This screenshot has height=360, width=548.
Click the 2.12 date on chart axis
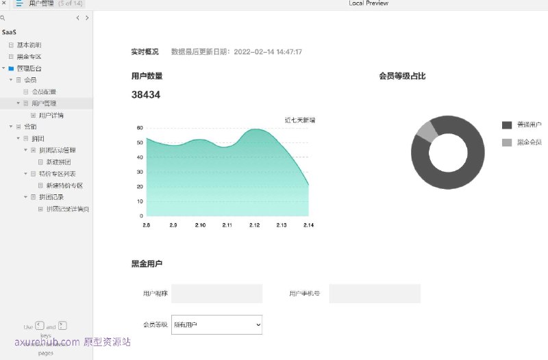click(254, 225)
